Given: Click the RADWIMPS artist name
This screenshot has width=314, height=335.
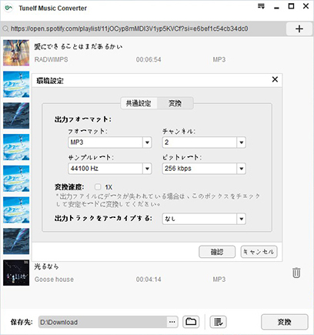Looking at the screenshot, I should tap(52, 59).
